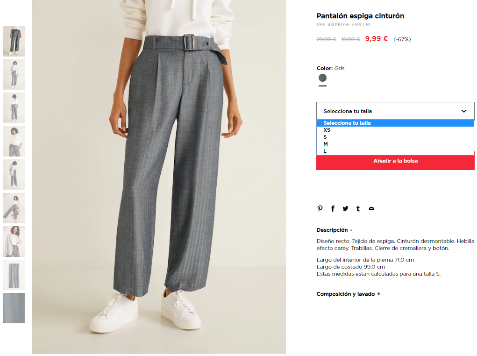477x356 pixels.
Task: Collapse the Descripción section
Action: click(x=334, y=230)
